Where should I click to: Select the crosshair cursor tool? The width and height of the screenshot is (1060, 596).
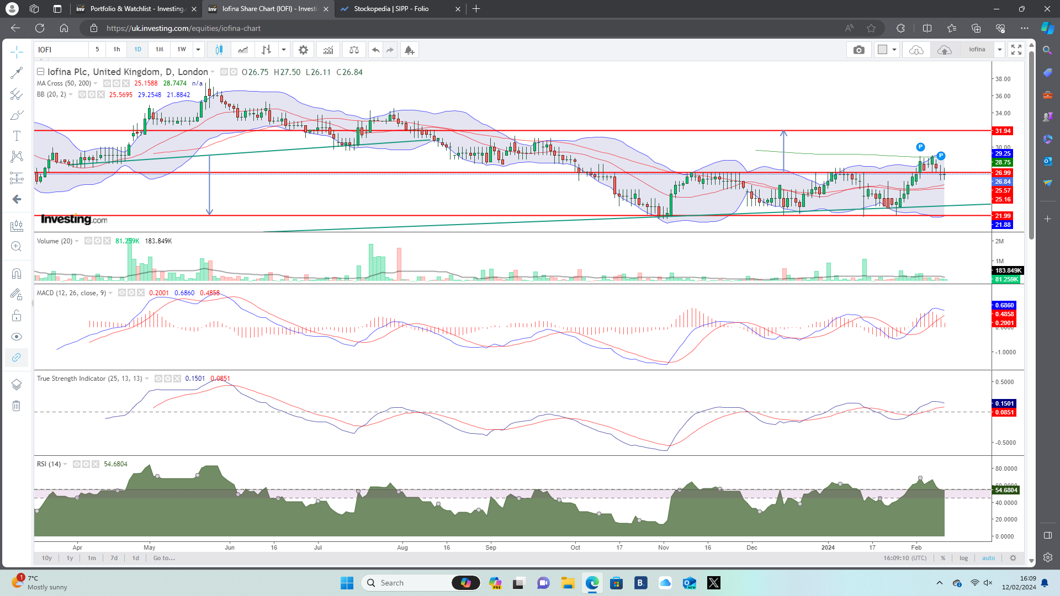tap(17, 52)
